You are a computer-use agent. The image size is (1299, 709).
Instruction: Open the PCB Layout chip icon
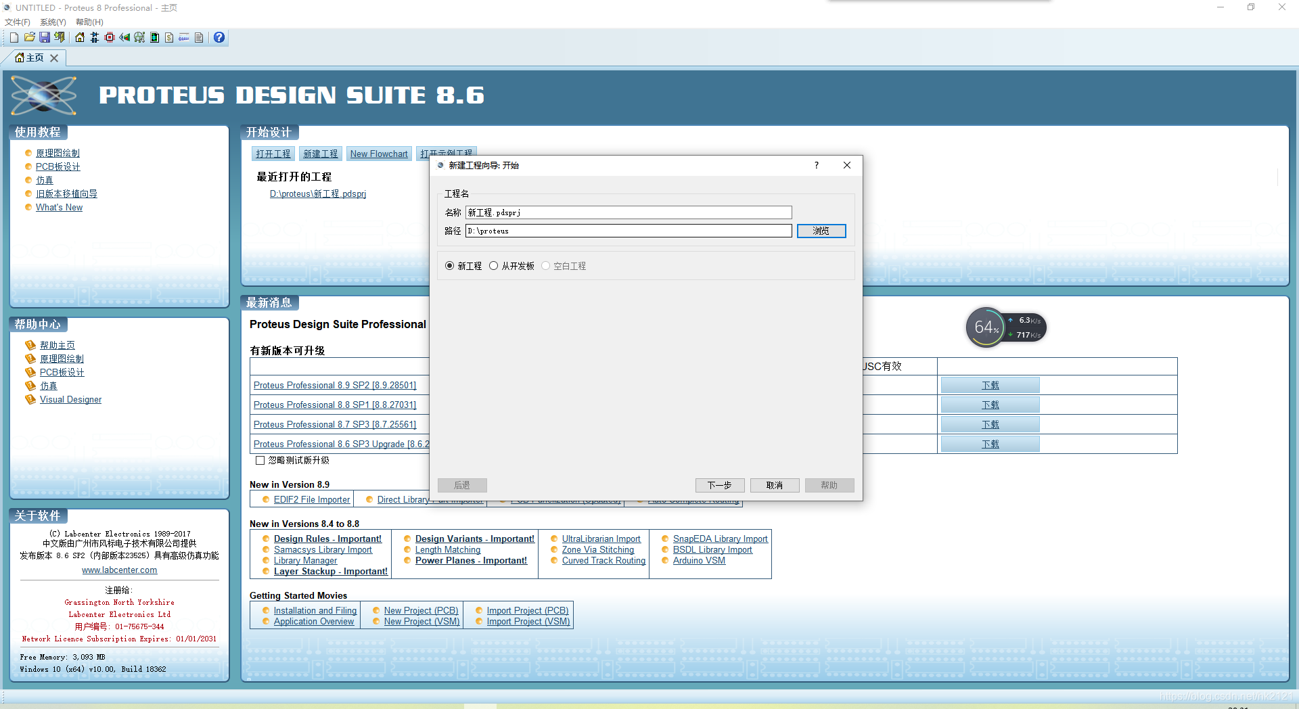point(110,37)
